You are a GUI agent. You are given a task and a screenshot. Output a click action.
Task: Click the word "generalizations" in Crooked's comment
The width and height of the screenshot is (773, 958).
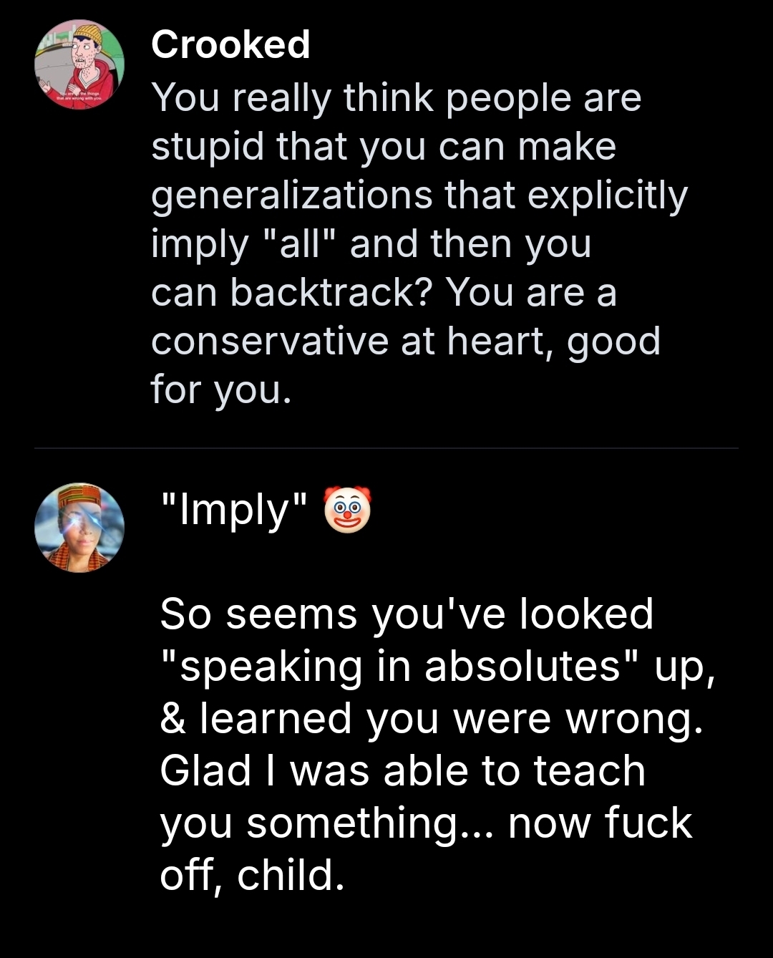(292, 195)
